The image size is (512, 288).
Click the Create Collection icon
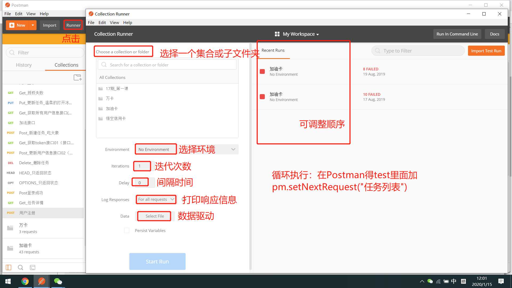(77, 77)
